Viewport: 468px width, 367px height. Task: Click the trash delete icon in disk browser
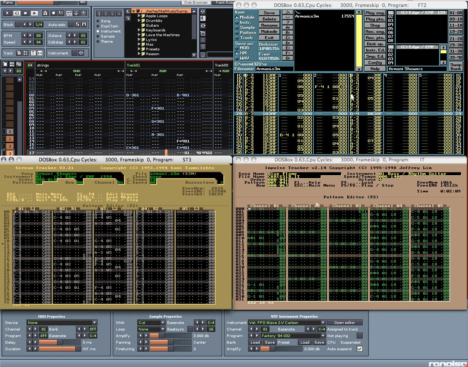point(203,47)
